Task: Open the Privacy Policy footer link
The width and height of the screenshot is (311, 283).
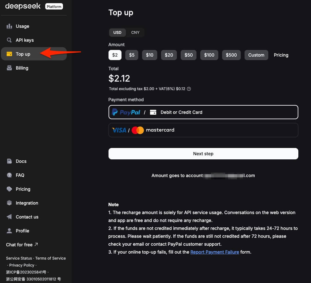Action: click(22, 265)
